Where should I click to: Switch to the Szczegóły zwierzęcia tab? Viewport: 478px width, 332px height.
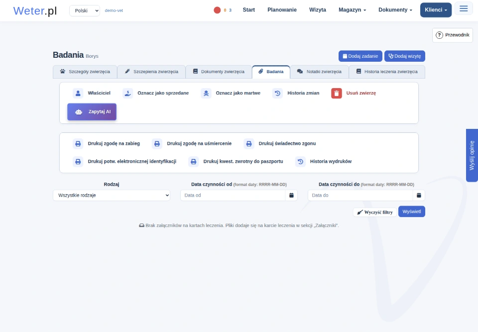(x=85, y=72)
